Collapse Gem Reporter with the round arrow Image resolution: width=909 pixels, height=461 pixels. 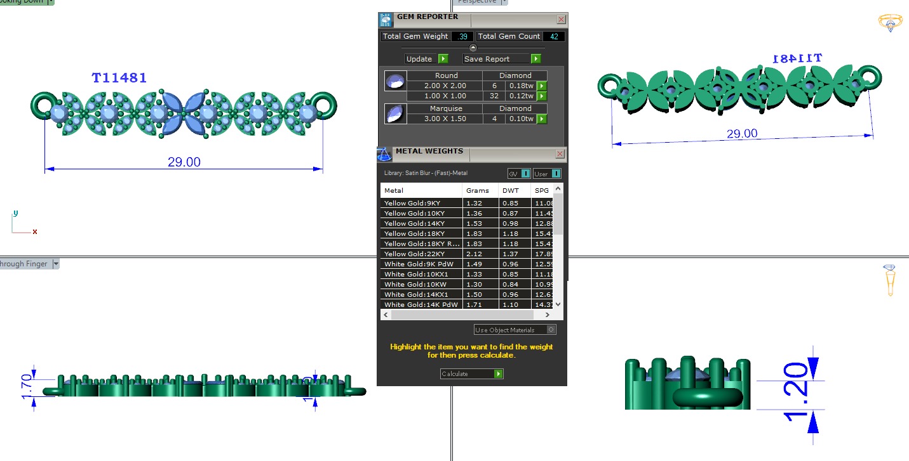click(473, 48)
